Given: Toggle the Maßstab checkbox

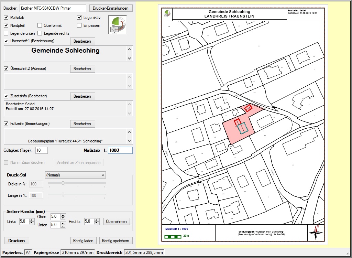Looking at the screenshot, I should tap(6, 18).
